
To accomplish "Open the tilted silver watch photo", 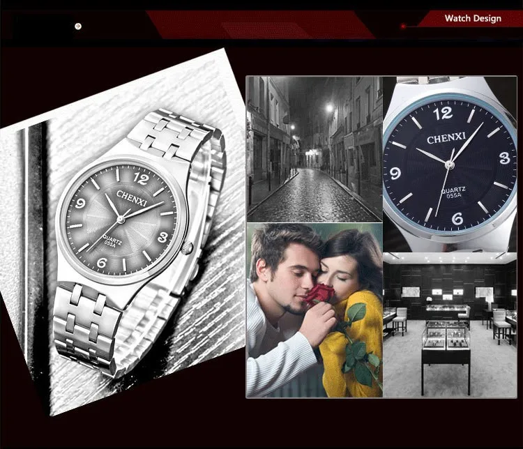I will pyautogui.click(x=123, y=234).
